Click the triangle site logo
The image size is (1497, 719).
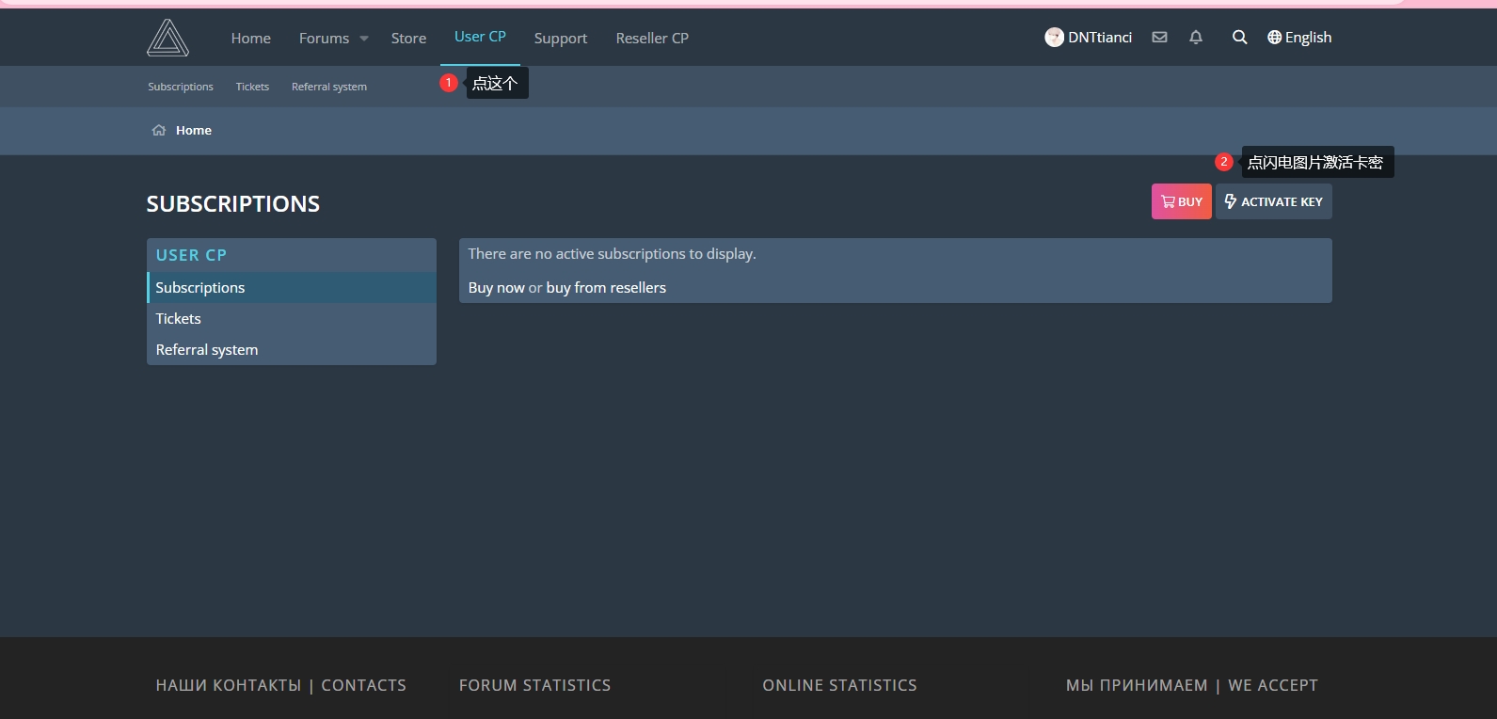[x=167, y=38]
